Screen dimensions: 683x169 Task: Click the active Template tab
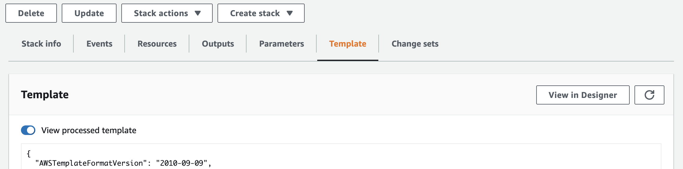[347, 44]
